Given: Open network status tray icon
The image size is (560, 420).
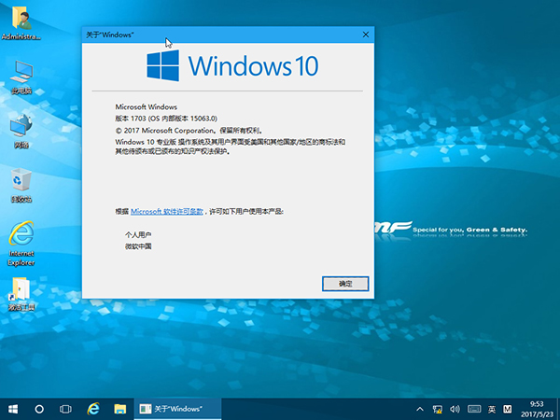Looking at the screenshot, I should tap(437, 410).
